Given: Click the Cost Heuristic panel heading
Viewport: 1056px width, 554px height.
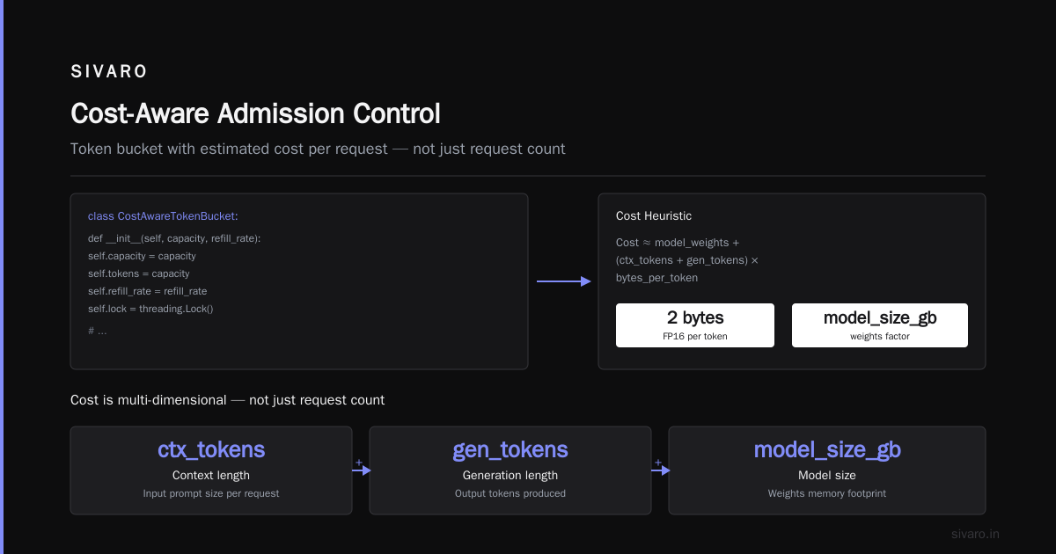Looking at the screenshot, I should tap(654, 215).
